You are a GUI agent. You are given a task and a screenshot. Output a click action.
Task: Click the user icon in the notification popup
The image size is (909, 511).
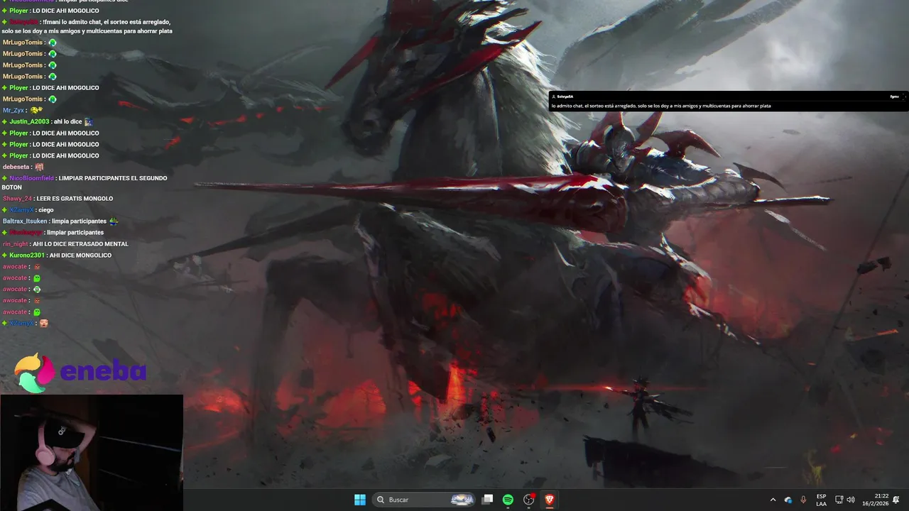(x=553, y=97)
